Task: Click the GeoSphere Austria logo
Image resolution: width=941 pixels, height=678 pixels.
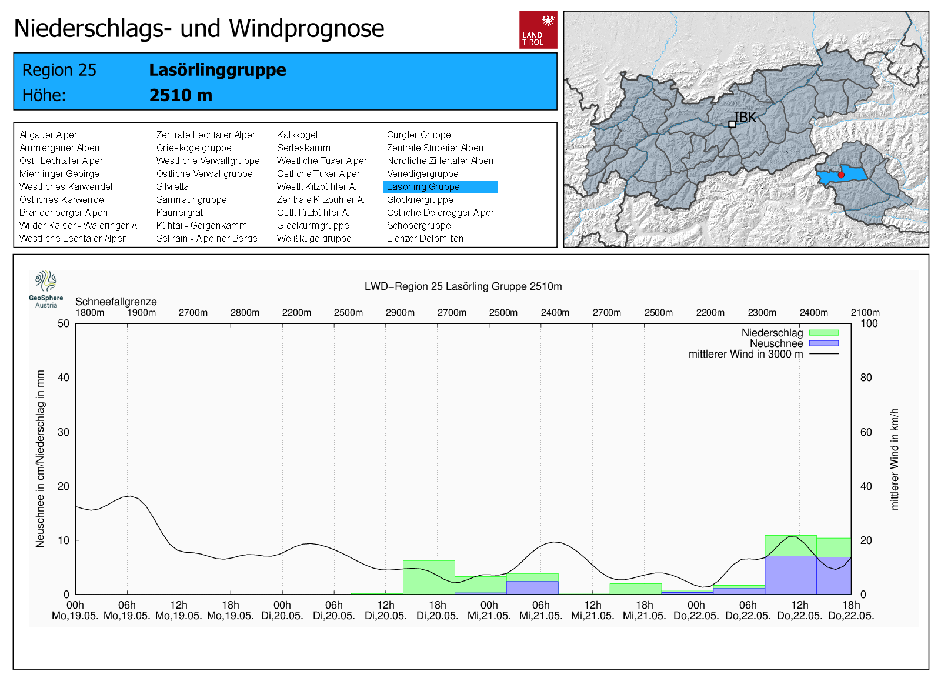Action: pyautogui.click(x=46, y=288)
